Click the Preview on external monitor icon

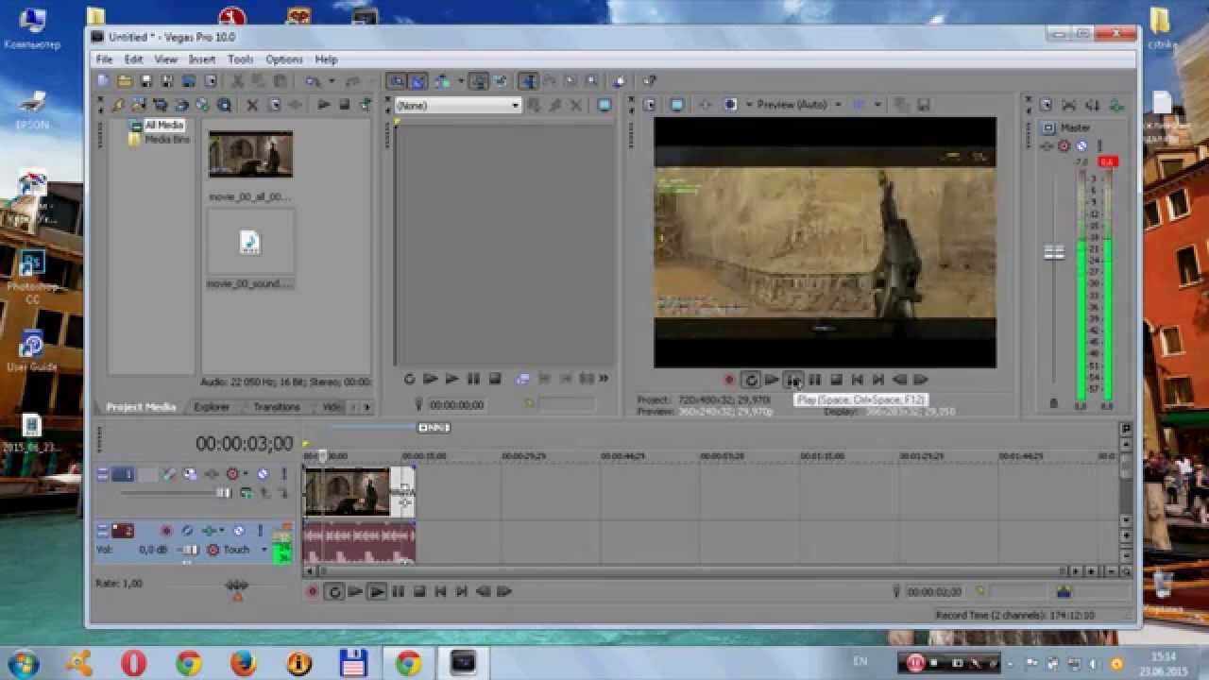[x=676, y=105]
